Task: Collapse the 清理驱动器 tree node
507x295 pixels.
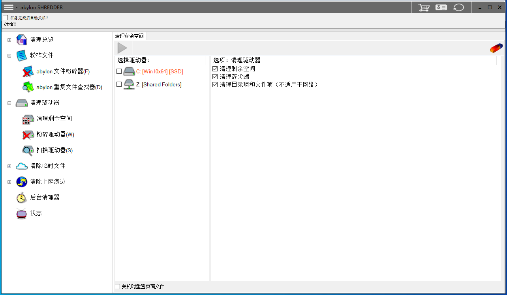Action: click(9, 103)
